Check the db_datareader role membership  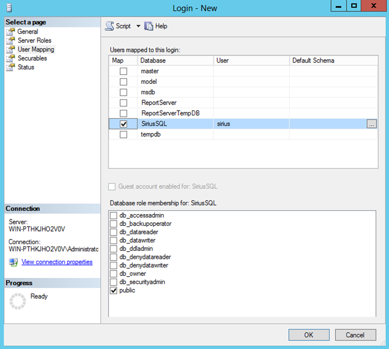pyautogui.click(x=114, y=232)
